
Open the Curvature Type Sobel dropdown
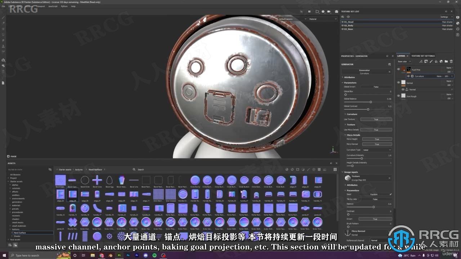pos(377,150)
